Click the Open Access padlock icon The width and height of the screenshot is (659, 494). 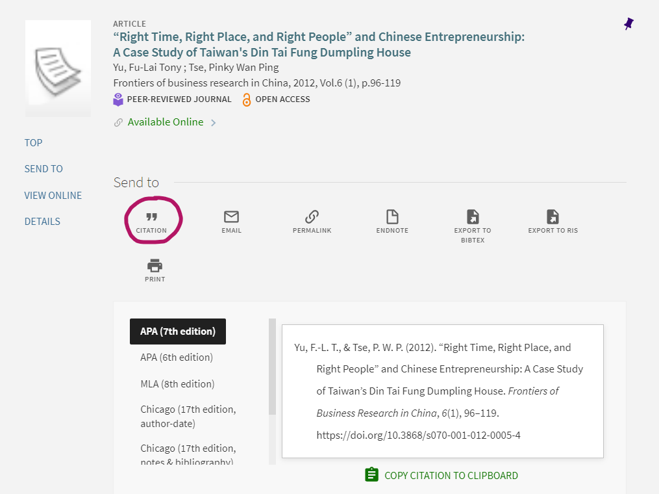point(245,99)
